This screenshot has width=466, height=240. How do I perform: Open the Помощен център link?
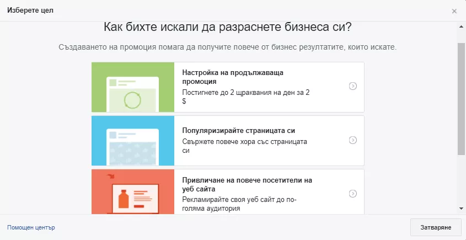31,227
